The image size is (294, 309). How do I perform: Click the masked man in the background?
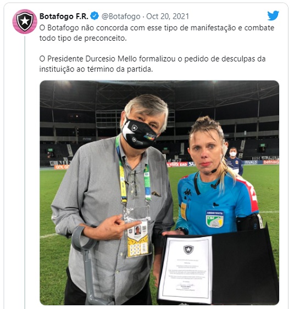235,161
